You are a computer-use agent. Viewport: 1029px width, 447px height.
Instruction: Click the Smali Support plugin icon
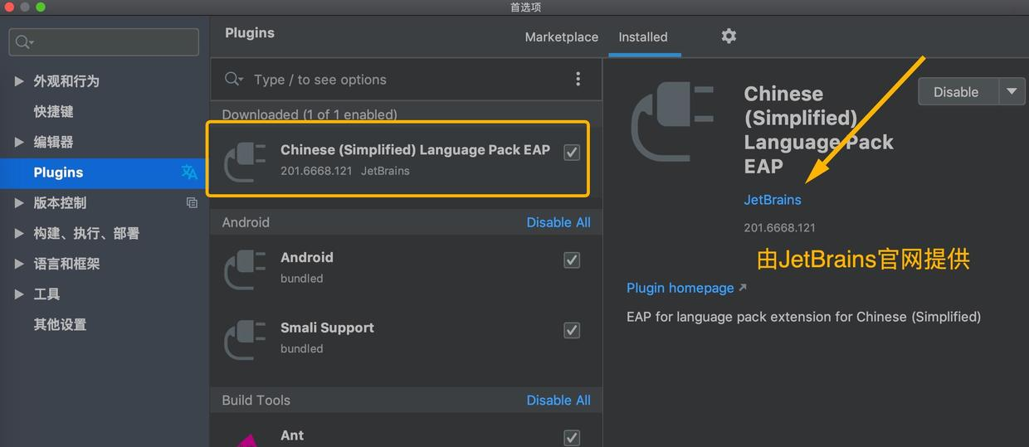pyautogui.click(x=246, y=339)
